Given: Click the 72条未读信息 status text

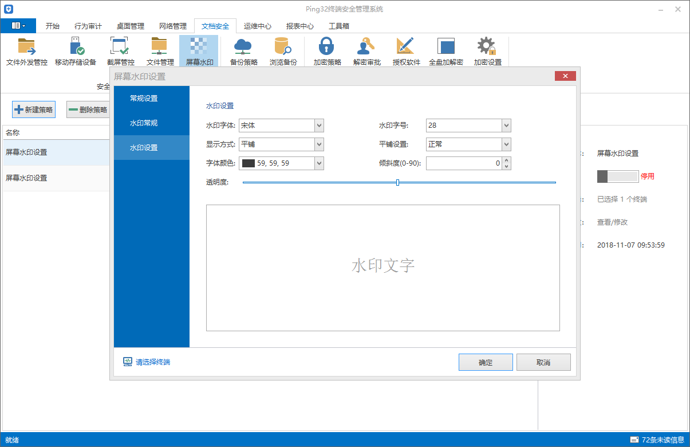Looking at the screenshot, I should [x=663, y=440].
